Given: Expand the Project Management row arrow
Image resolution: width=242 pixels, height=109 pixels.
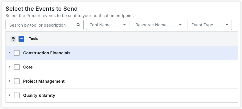Looking at the screenshot, I should pyautogui.click(x=10, y=81).
